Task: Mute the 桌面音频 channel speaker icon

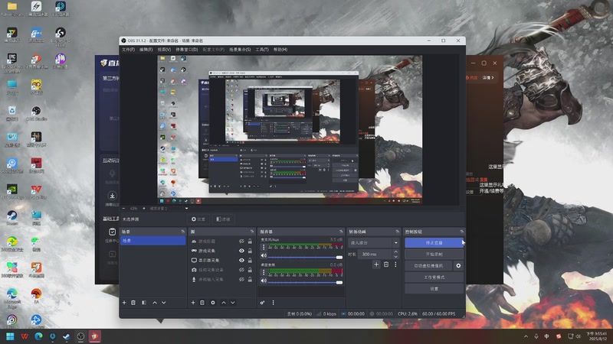Action: click(x=264, y=281)
